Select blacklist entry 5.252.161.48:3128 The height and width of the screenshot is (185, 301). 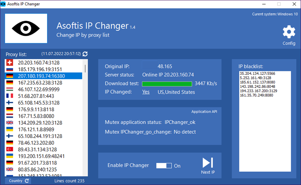pyautogui.click(x=255, y=78)
